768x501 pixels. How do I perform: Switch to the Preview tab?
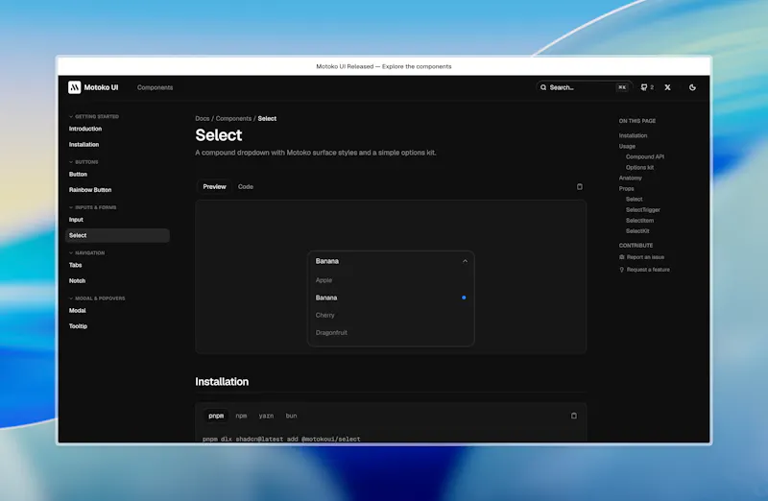[x=214, y=186]
